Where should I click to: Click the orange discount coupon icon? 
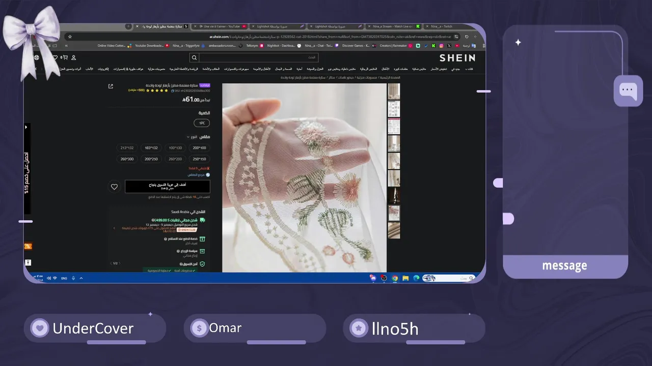(28, 246)
